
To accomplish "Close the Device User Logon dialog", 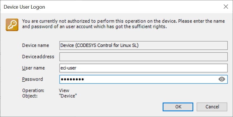I will click(x=226, y=7).
